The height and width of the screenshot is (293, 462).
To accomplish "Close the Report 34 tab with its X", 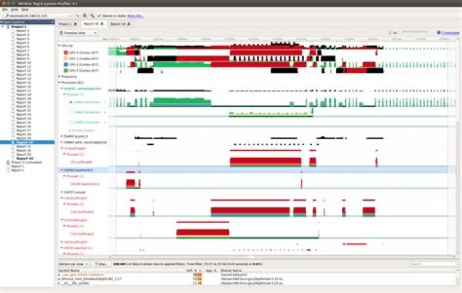I will point(129,24).
